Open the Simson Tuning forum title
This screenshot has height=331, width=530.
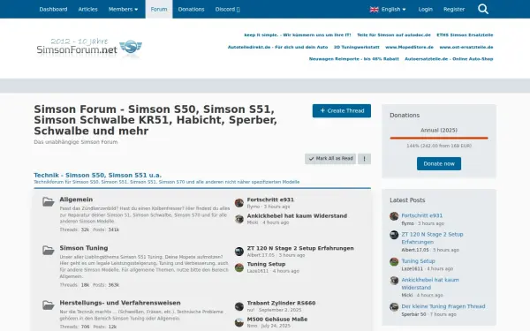[84, 248]
